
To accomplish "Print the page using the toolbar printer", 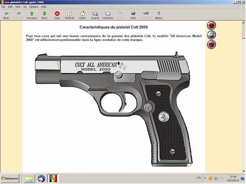I will click(x=133, y=15).
